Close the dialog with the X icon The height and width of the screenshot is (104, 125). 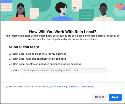pyautogui.click(x=121, y=4)
